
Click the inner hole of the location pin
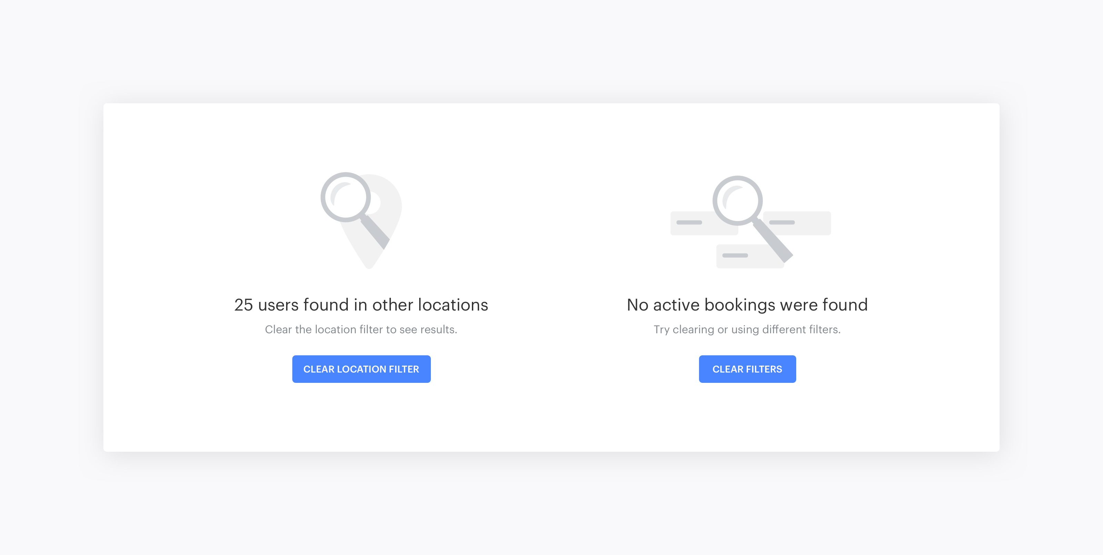tap(375, 203)
